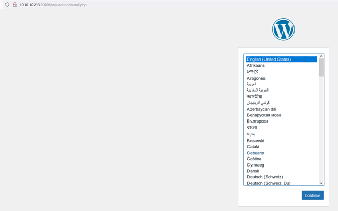
Task: Click the address bar URL text
Action: click(x=53, y=5)
